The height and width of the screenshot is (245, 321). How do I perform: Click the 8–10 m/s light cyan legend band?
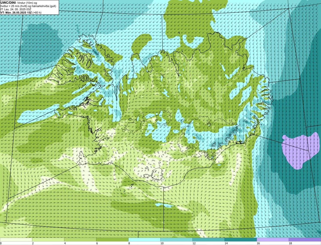[x=144, y=240]
